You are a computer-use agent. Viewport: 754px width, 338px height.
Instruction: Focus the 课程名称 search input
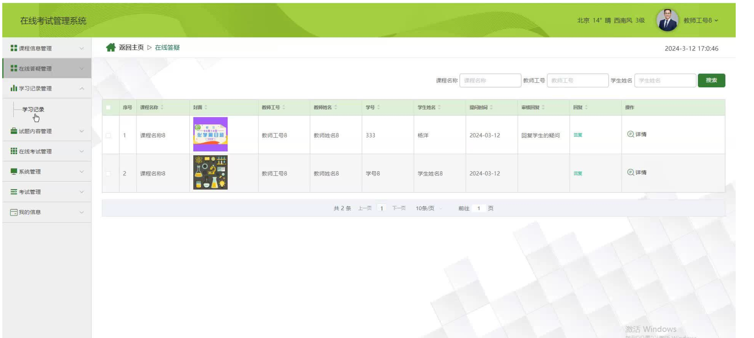click(490, 80)
